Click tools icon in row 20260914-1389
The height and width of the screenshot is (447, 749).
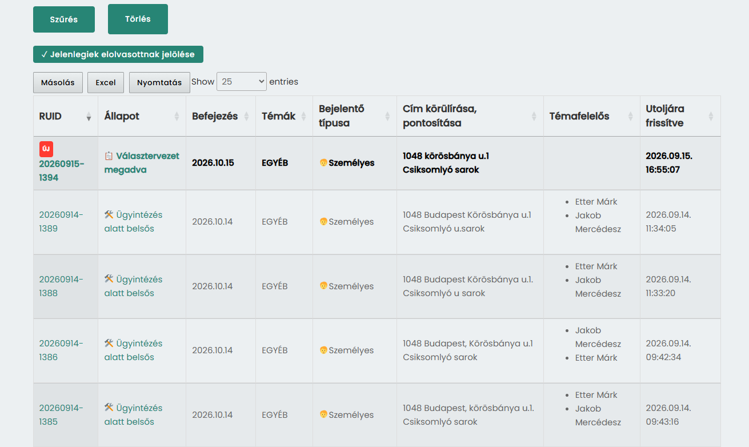coord(109,214)
